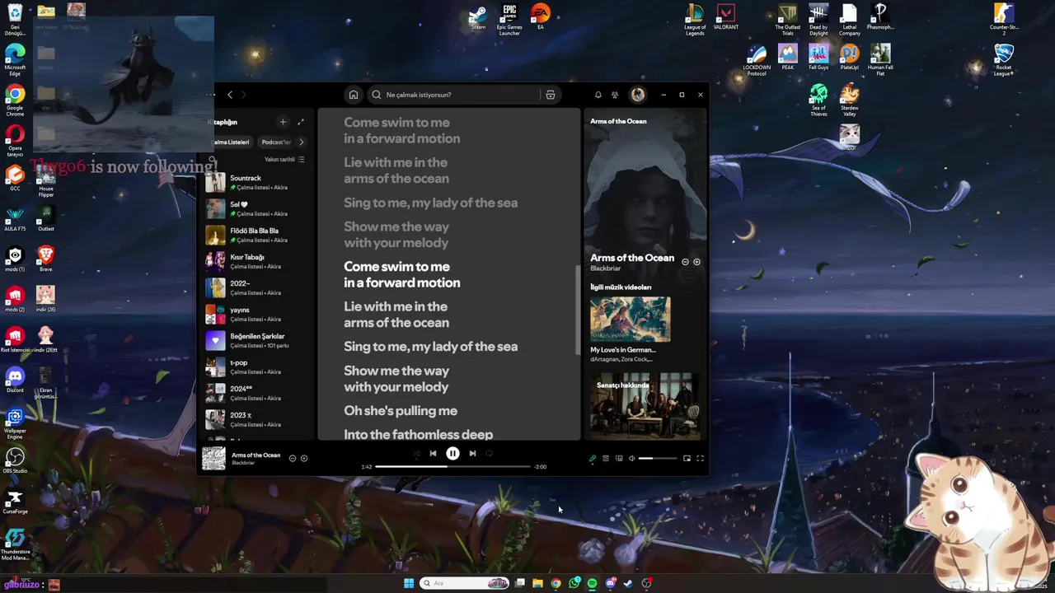Pause the current song
1055x593 pixels.
[x=452, y=453]
